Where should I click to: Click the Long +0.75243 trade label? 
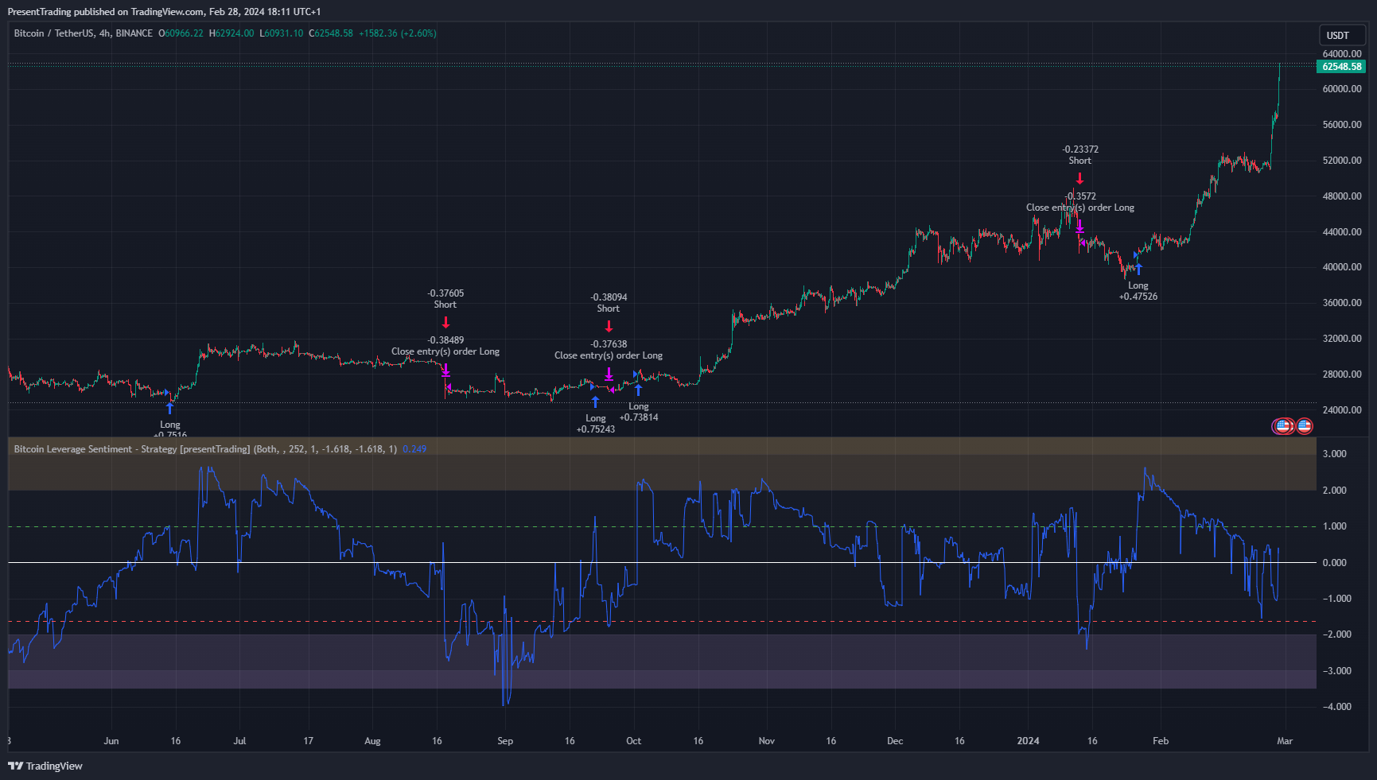[596, 424]
